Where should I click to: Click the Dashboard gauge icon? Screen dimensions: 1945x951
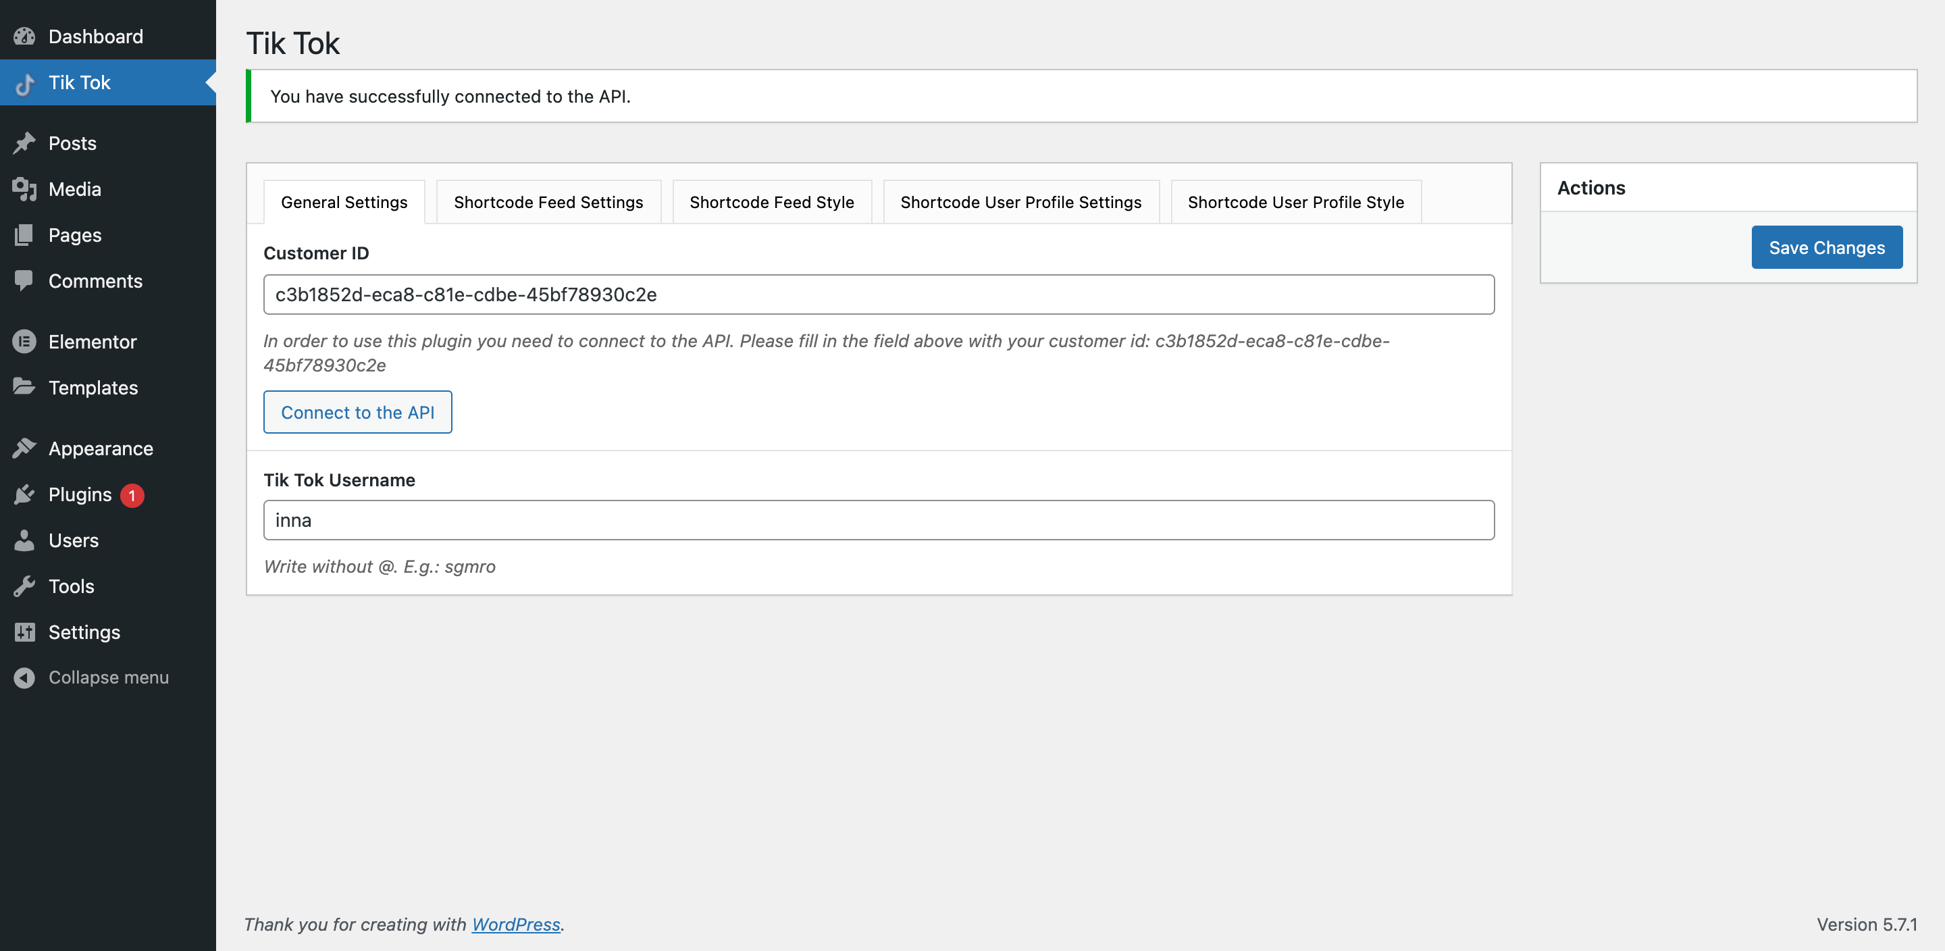24,36
